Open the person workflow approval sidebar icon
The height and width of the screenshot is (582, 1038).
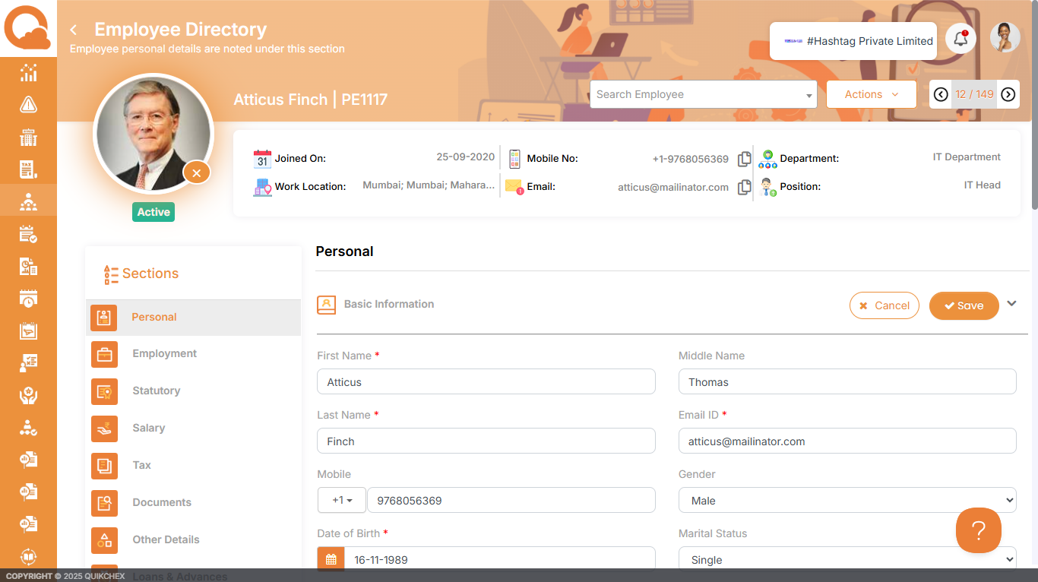28,427
